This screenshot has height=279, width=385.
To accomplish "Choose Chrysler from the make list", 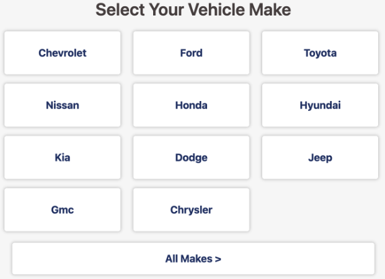I will click(191, 210).
